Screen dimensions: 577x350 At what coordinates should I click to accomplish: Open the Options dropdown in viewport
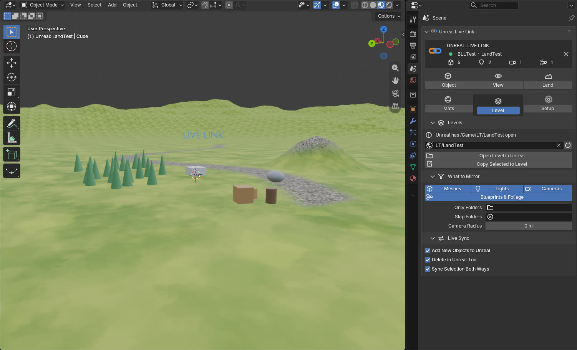tap(389, 16)
